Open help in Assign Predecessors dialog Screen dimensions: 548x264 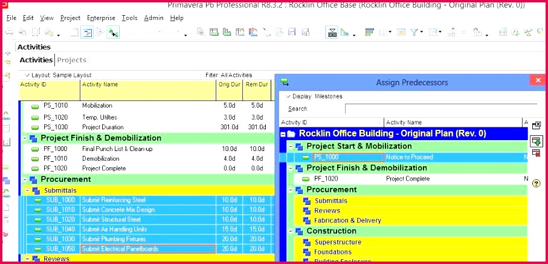536,183
